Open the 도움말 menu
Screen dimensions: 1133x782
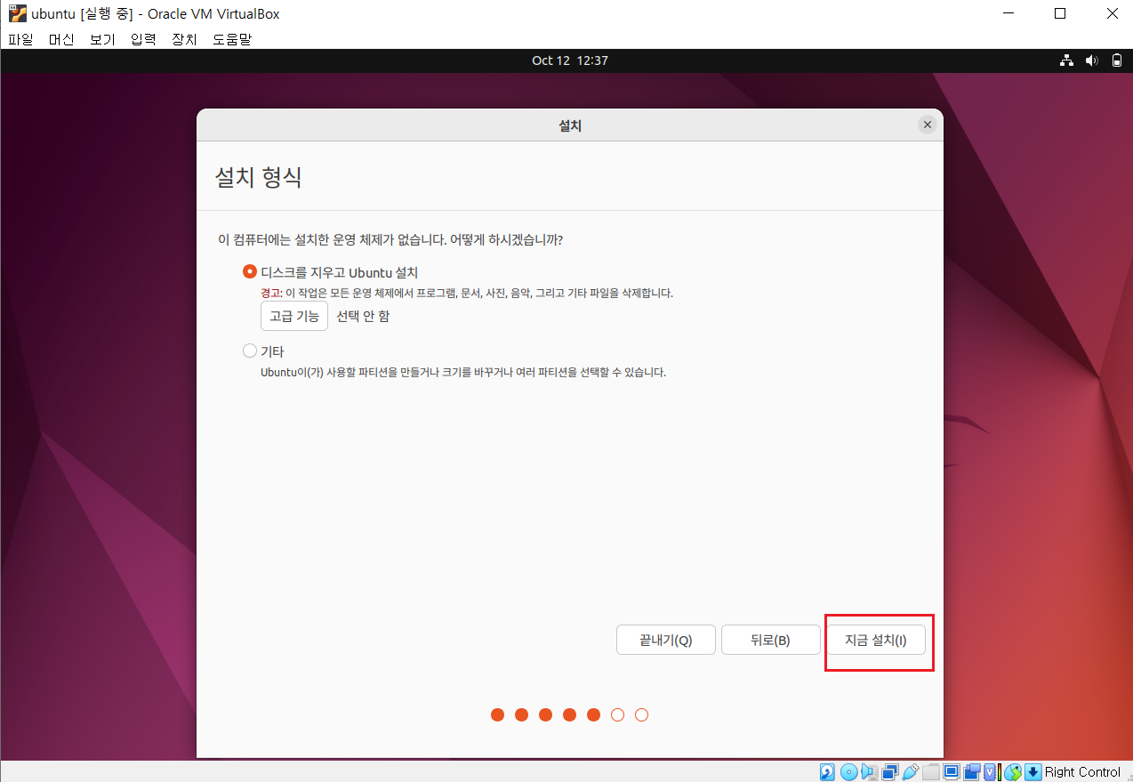[231, 39]
